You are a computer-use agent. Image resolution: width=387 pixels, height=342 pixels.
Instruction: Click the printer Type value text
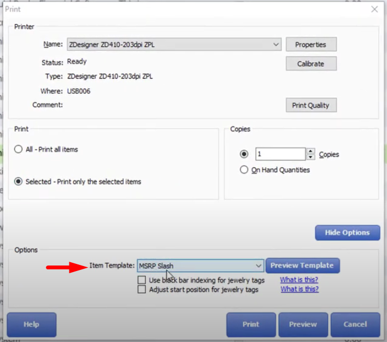point(110,76)
